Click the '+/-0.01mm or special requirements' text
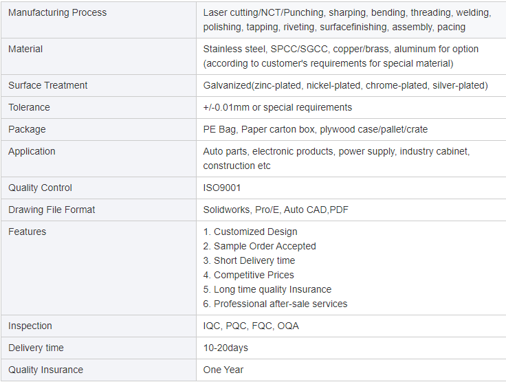 pyautogui.click(x=278, y=107)
